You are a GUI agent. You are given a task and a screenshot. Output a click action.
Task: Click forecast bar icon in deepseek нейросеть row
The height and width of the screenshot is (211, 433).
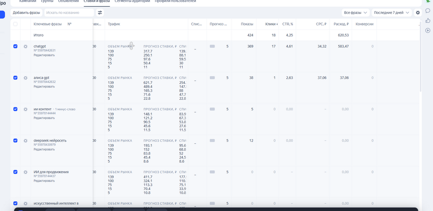coord(212,141)
